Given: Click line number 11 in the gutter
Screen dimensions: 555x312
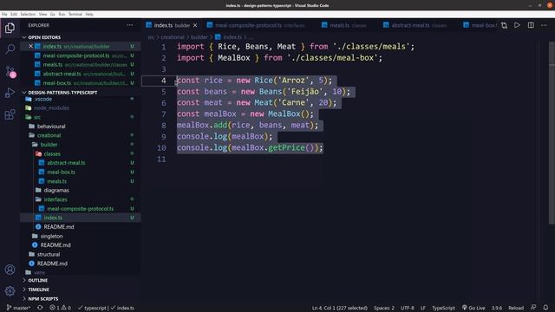Looking at the screenshot, I should [x=161, y=159].
